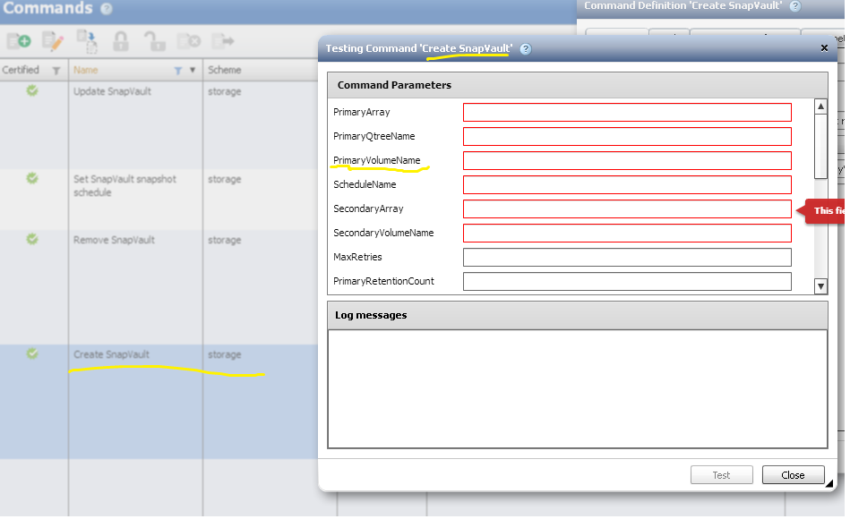Click inside the Log messages area
This screenshot has height=519, width=850.
(x=578, y=389)
